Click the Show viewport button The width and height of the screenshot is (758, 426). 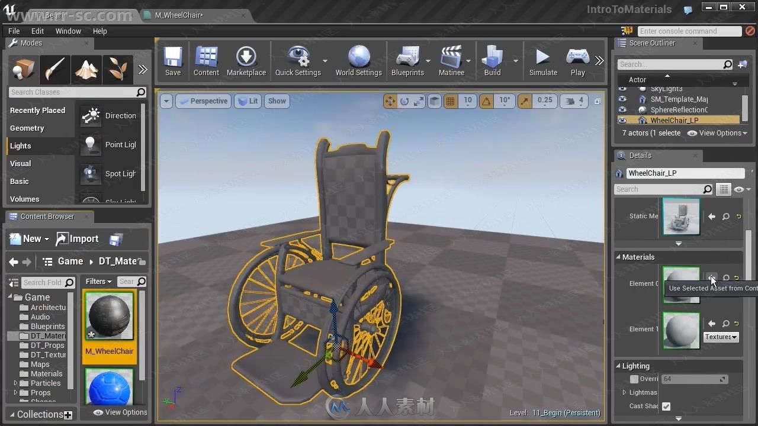point(277,101)
